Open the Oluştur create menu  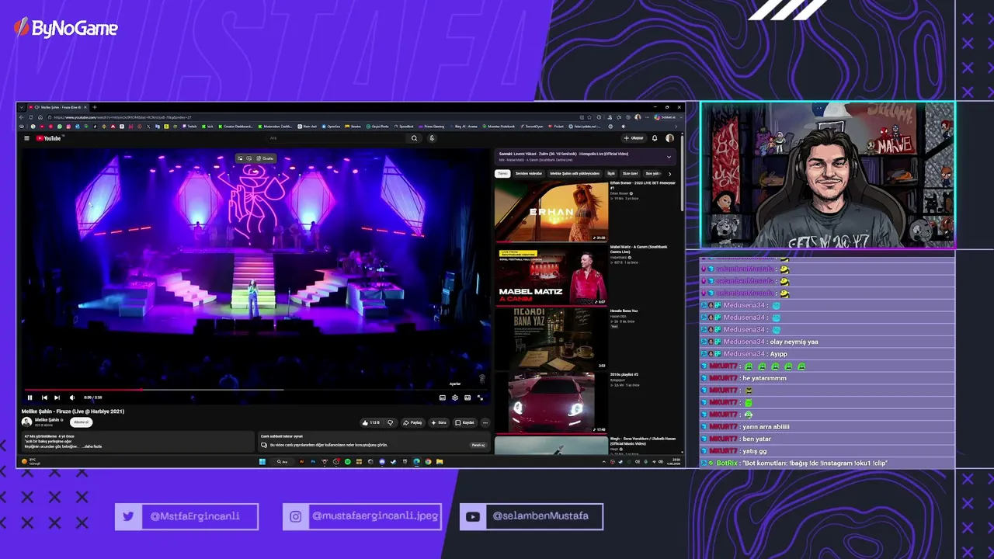(x=634, y=138)
